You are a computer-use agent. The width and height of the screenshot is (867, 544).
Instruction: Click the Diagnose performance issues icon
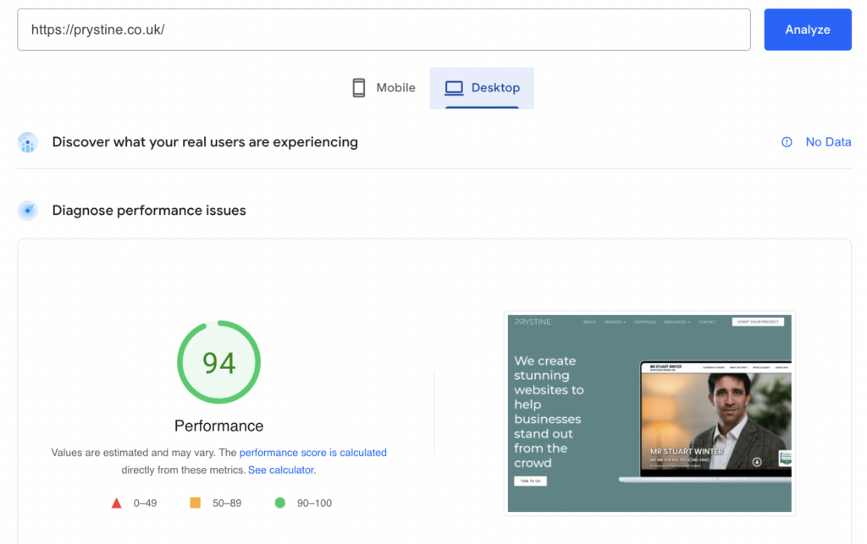coord(28,211)
